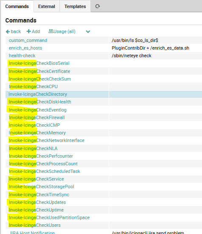Open Invoke-IcingaCheckBiosSerial command
Screen dimensions: 202x234
39,63
